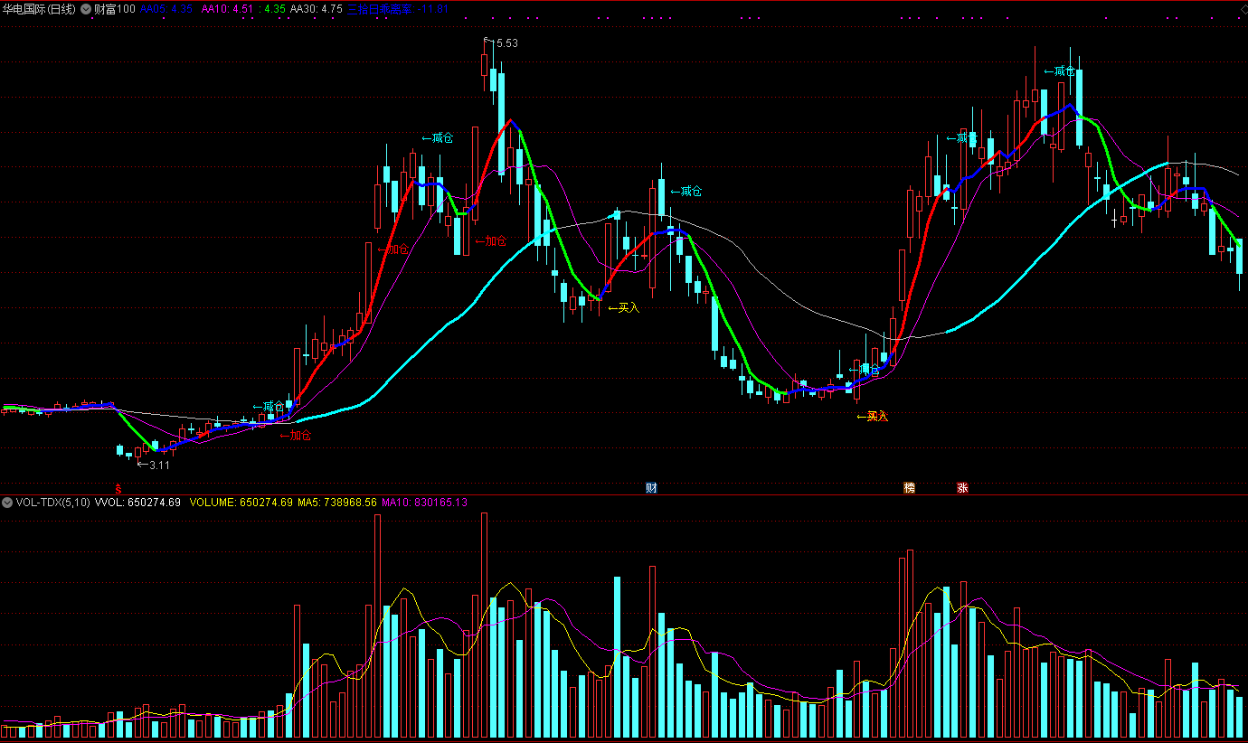Select the 华电国际(日线) stock title
This screenshot has height=743, width=1248.
tap(40, 8)
